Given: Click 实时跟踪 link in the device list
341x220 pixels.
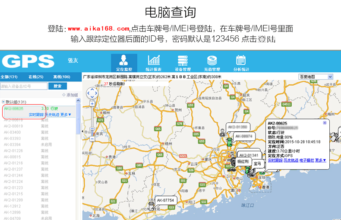Looking at the screenshot, I should point(36,115).
